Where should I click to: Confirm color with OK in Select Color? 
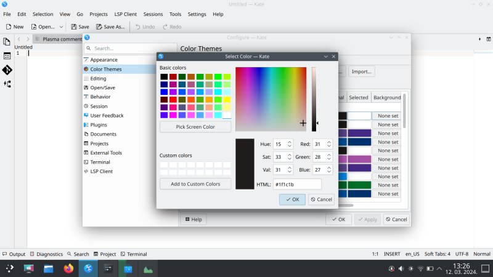click(x=292, y=199)
